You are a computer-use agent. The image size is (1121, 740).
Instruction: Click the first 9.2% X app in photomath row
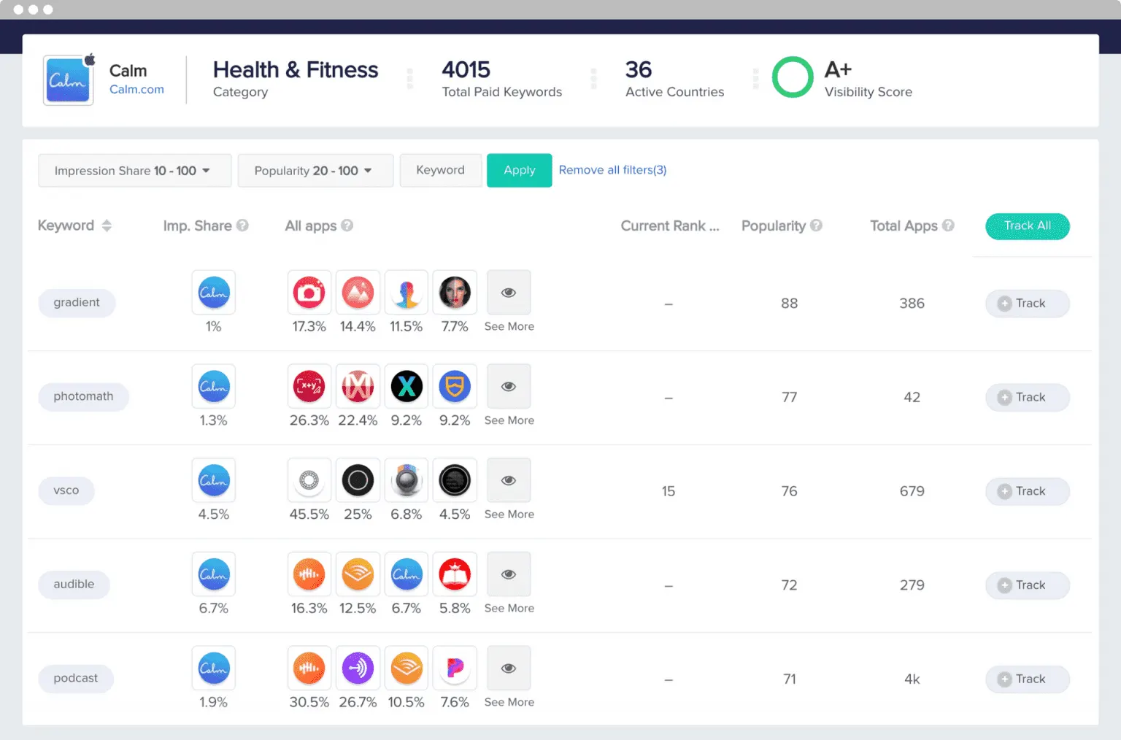click(x=407, y=387)
